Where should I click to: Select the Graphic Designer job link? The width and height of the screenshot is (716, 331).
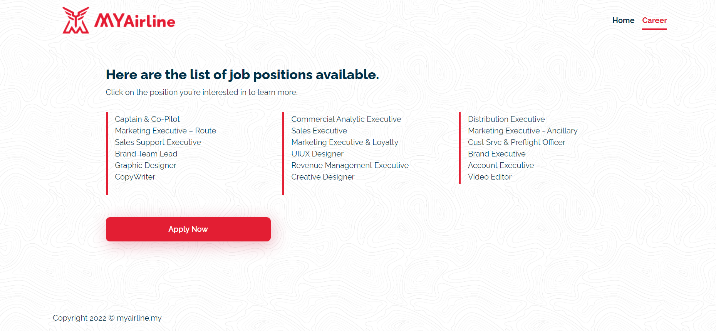[x=145, y=165]
